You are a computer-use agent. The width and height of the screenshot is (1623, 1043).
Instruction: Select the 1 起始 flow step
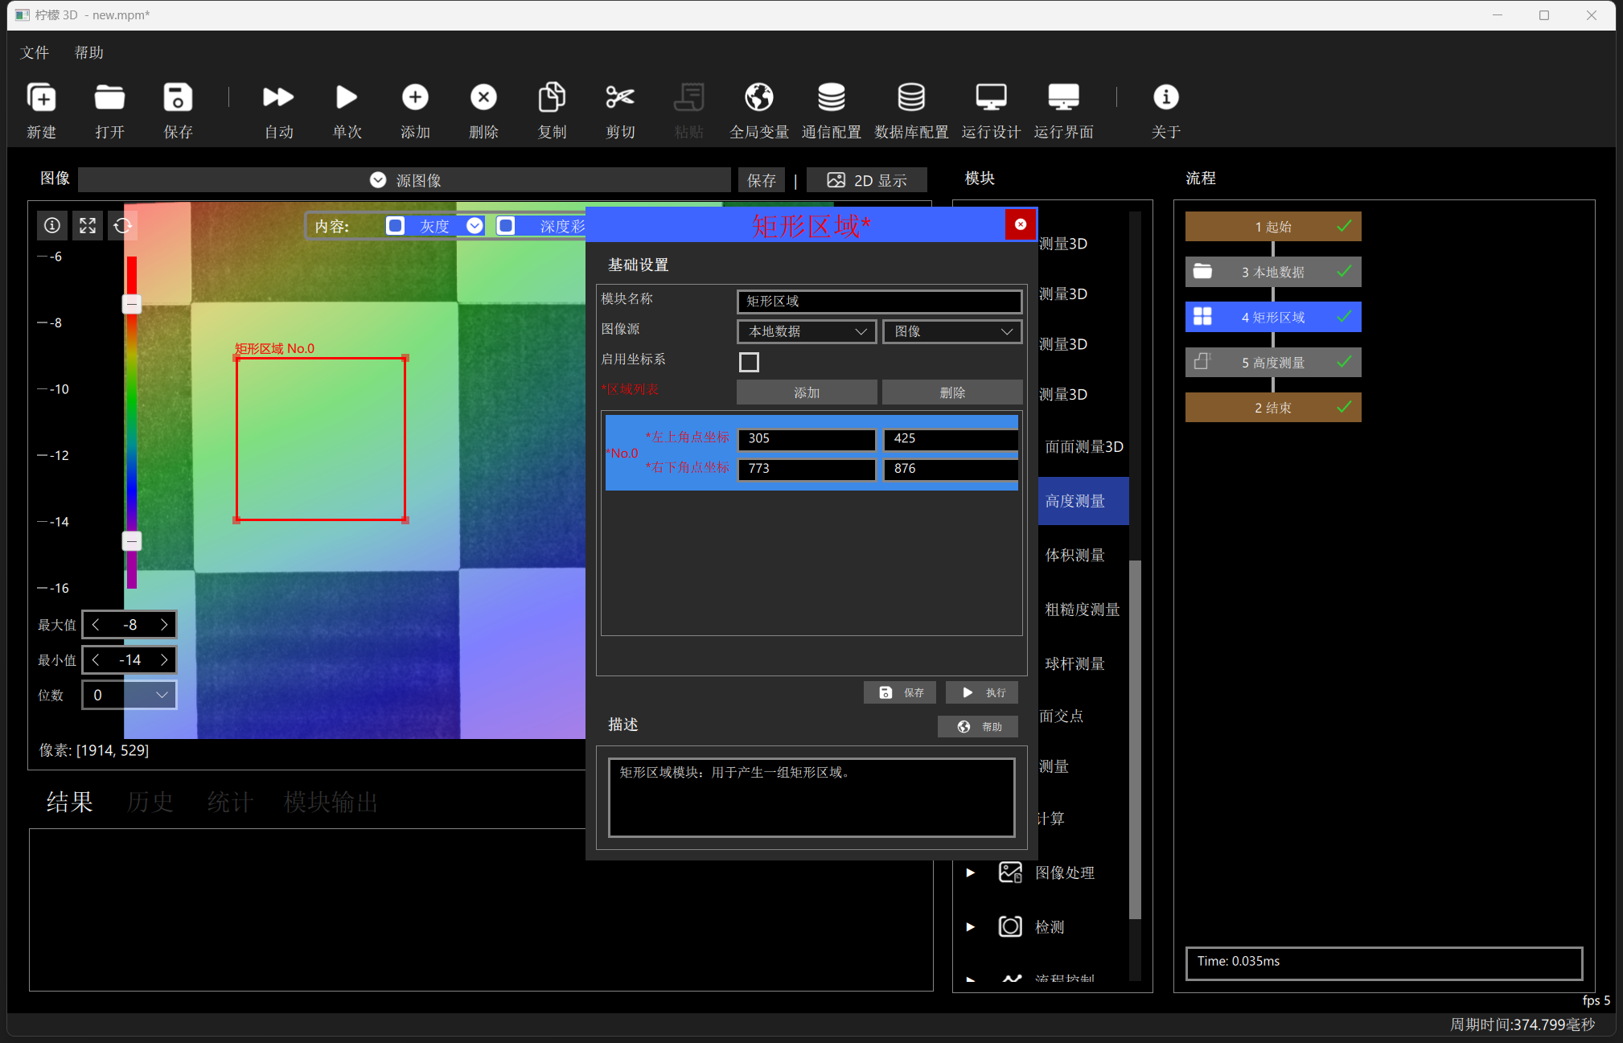tap(1272, 227)
